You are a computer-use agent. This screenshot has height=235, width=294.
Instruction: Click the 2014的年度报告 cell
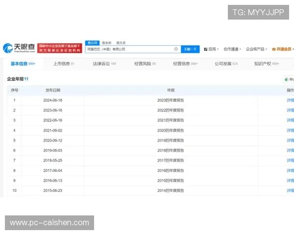click(x=171, y=190)
